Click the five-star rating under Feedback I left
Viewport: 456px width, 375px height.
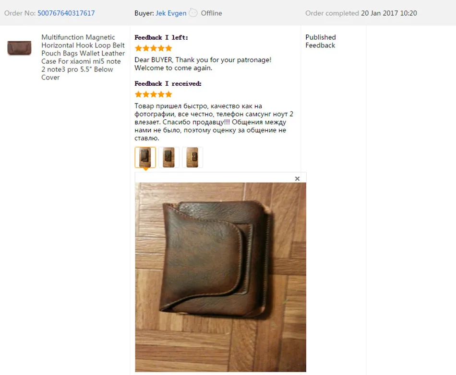pos(154,48)
